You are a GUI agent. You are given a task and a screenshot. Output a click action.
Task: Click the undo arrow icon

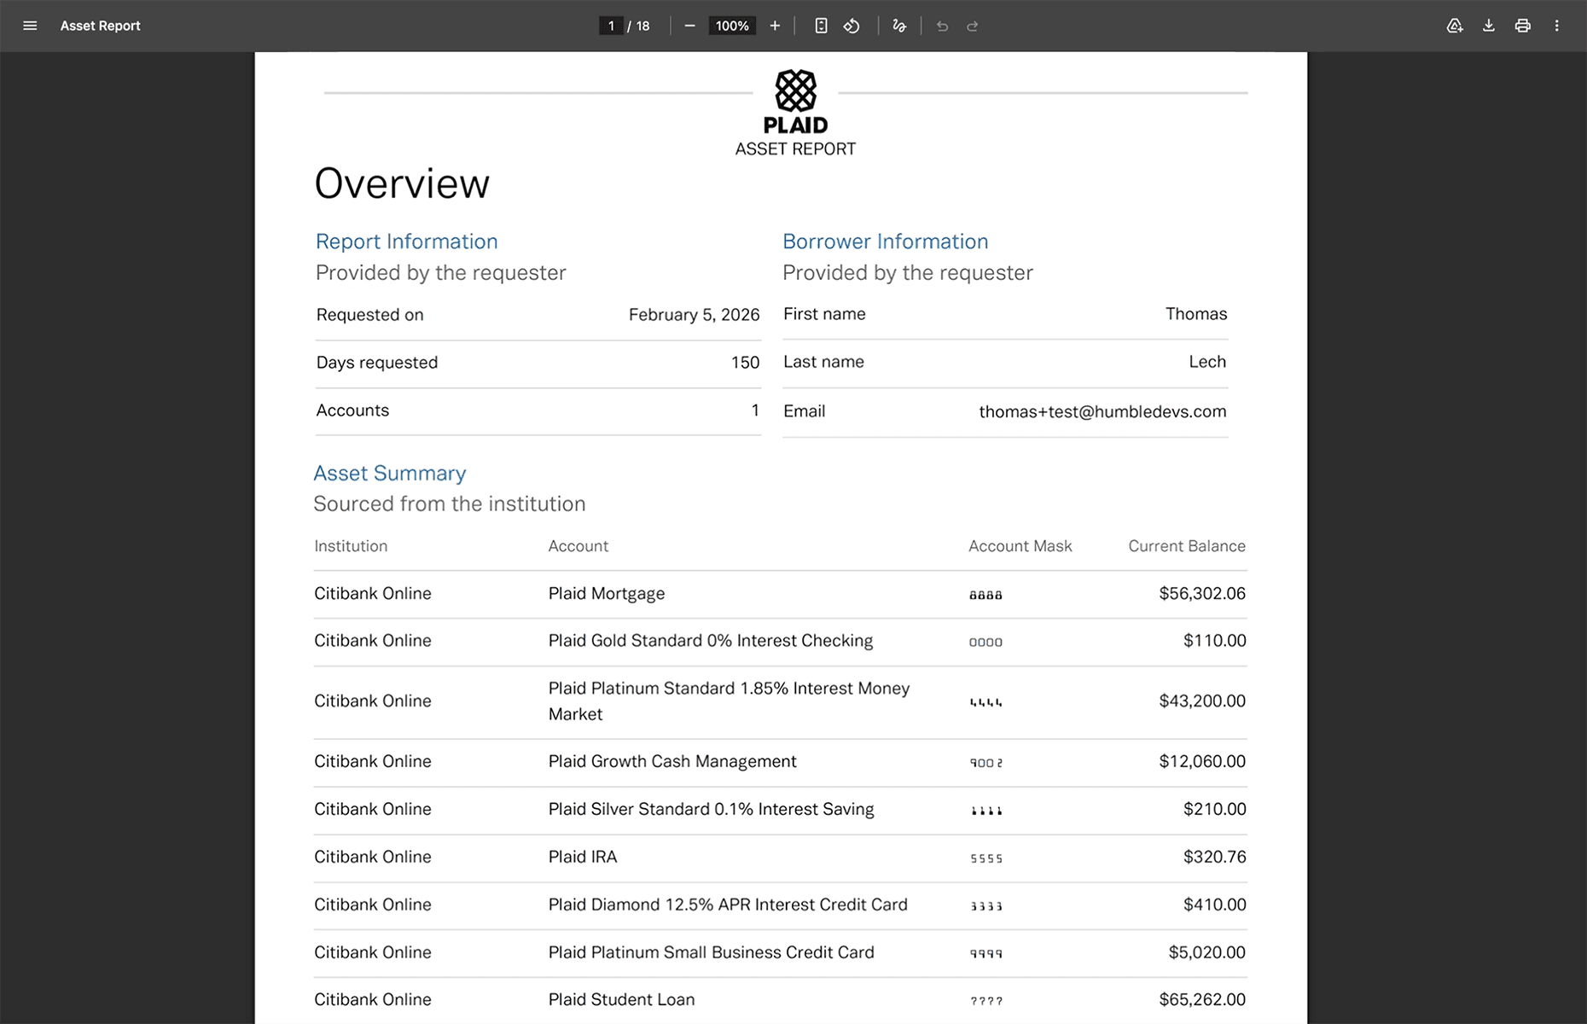(x=942, y=26)
